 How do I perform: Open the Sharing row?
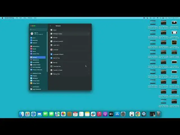(x=70, y=62)
